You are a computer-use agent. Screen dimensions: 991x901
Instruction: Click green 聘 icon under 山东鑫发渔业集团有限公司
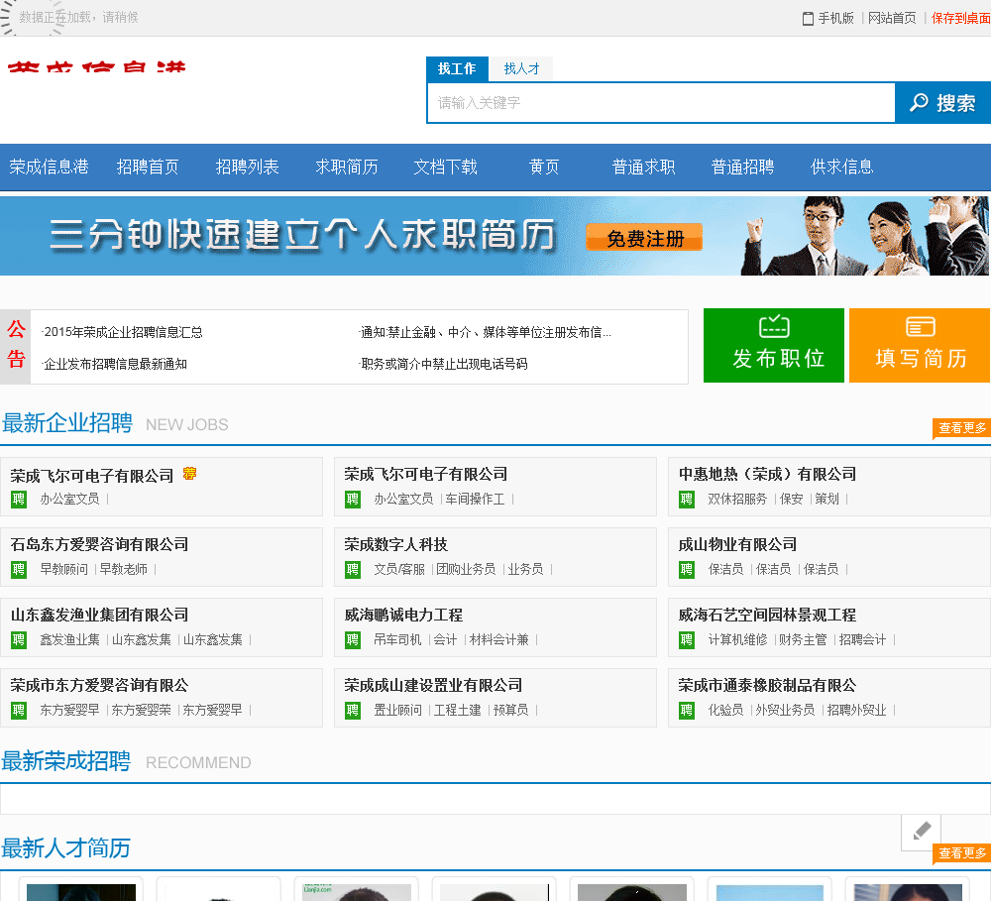tap(18, 640)
